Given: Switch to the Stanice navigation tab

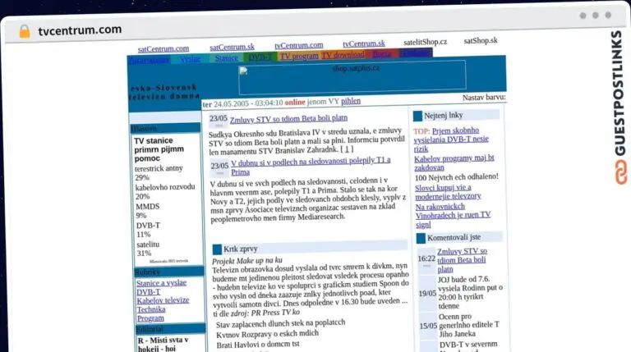Looking at the screenshot, I should (x=227, y=57).
